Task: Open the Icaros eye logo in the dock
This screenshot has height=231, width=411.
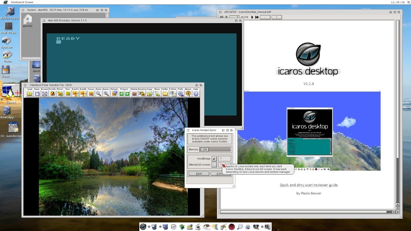Action: [x=143, y=227]
